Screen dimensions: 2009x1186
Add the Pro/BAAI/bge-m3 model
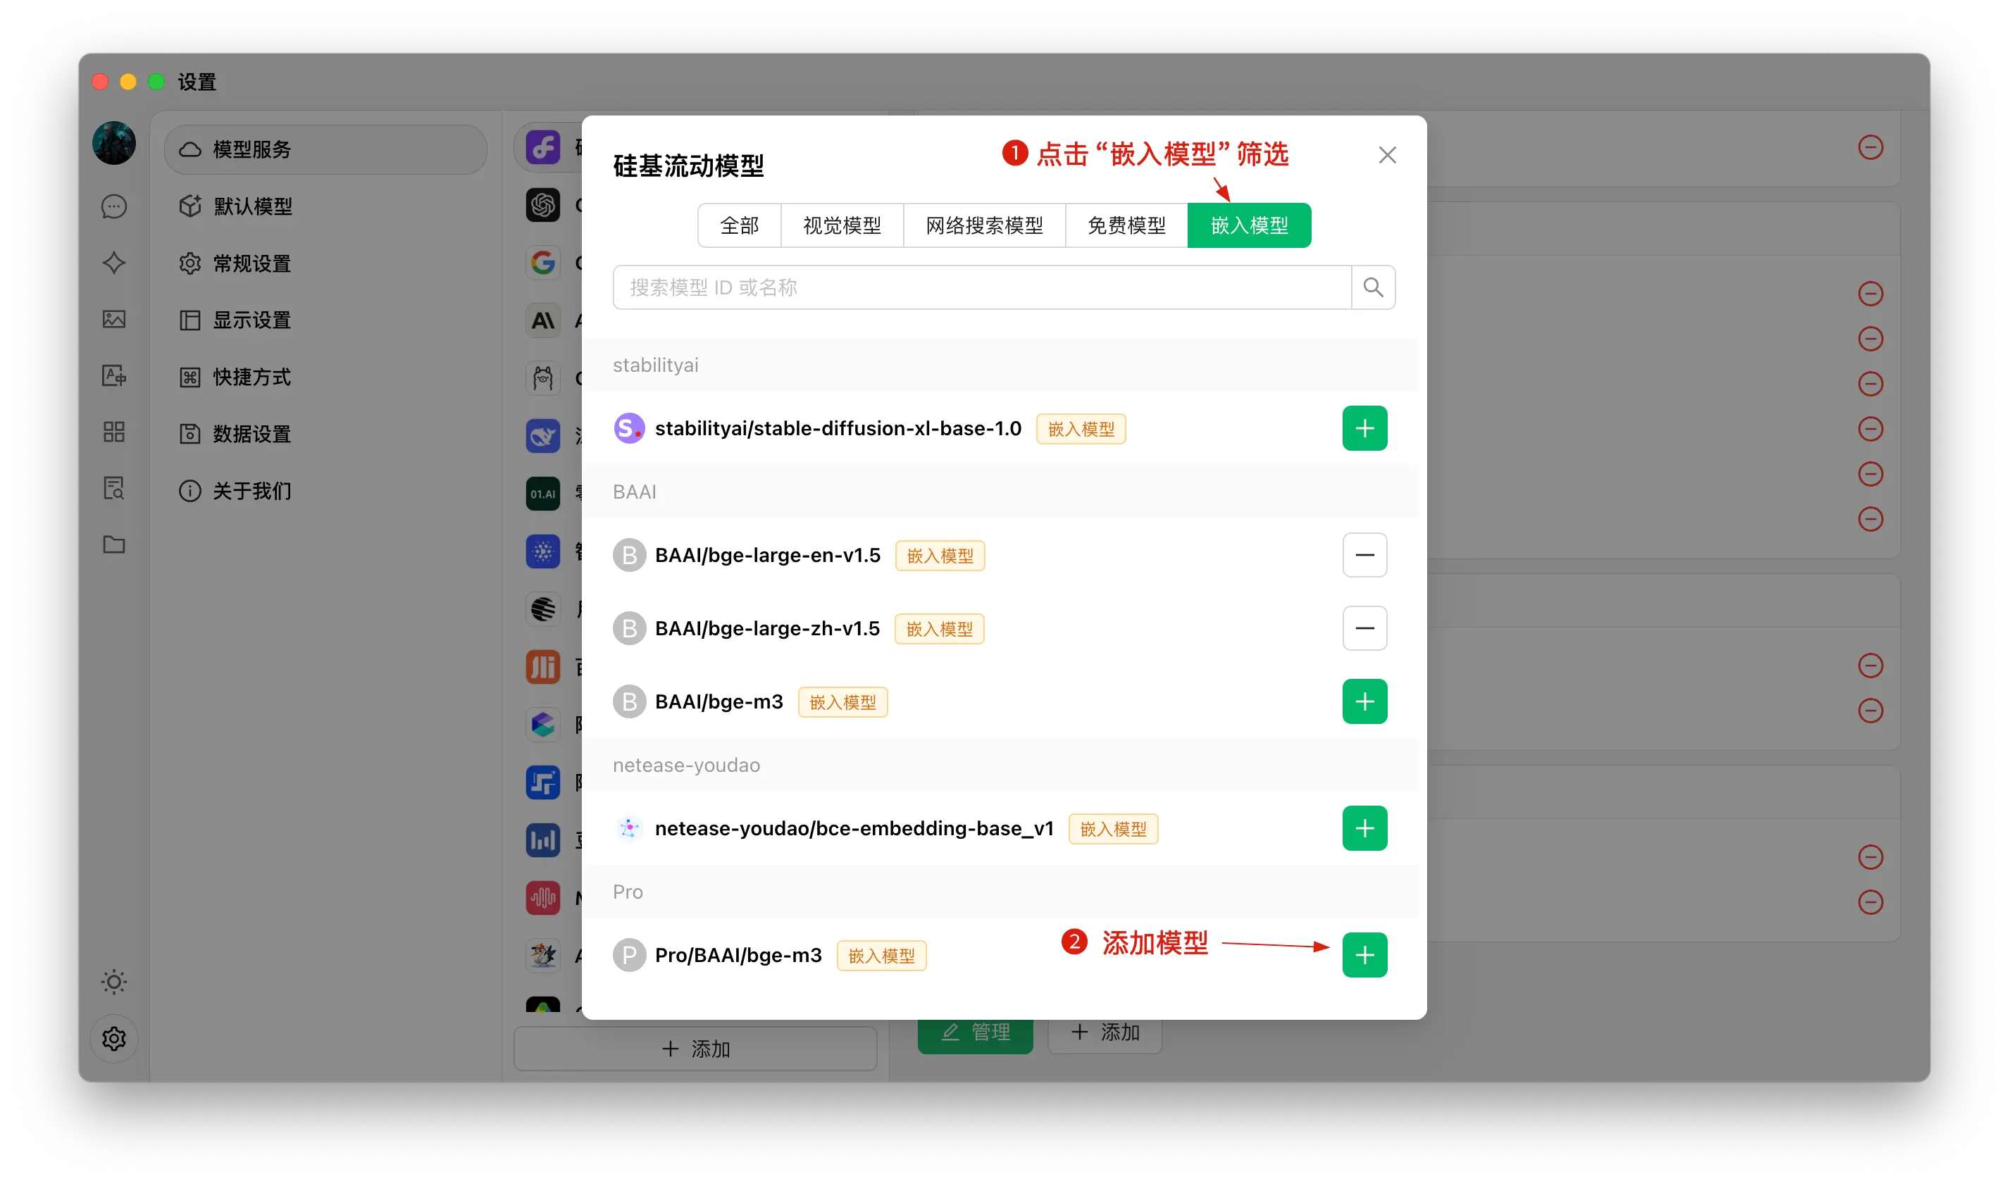(1364, 954)
